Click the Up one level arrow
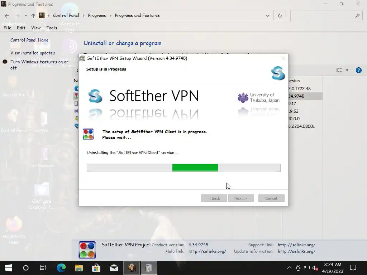 (33, 16)
